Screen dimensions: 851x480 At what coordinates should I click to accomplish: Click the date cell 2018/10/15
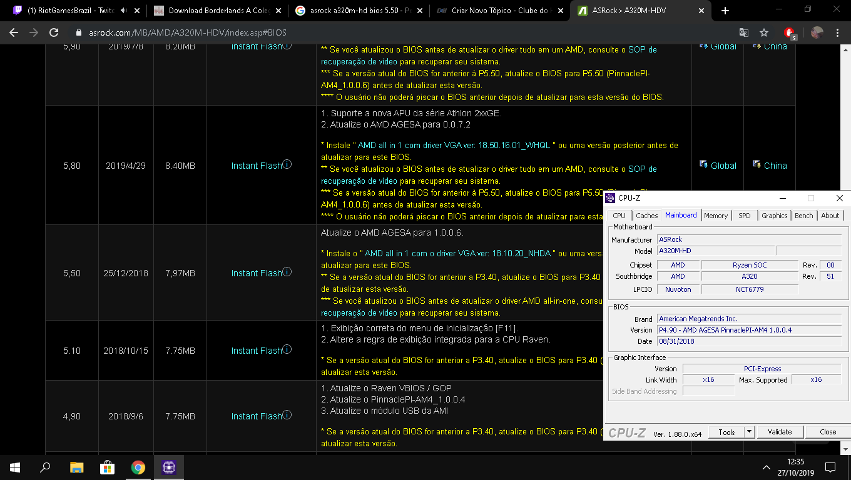(x=126, y=351)
